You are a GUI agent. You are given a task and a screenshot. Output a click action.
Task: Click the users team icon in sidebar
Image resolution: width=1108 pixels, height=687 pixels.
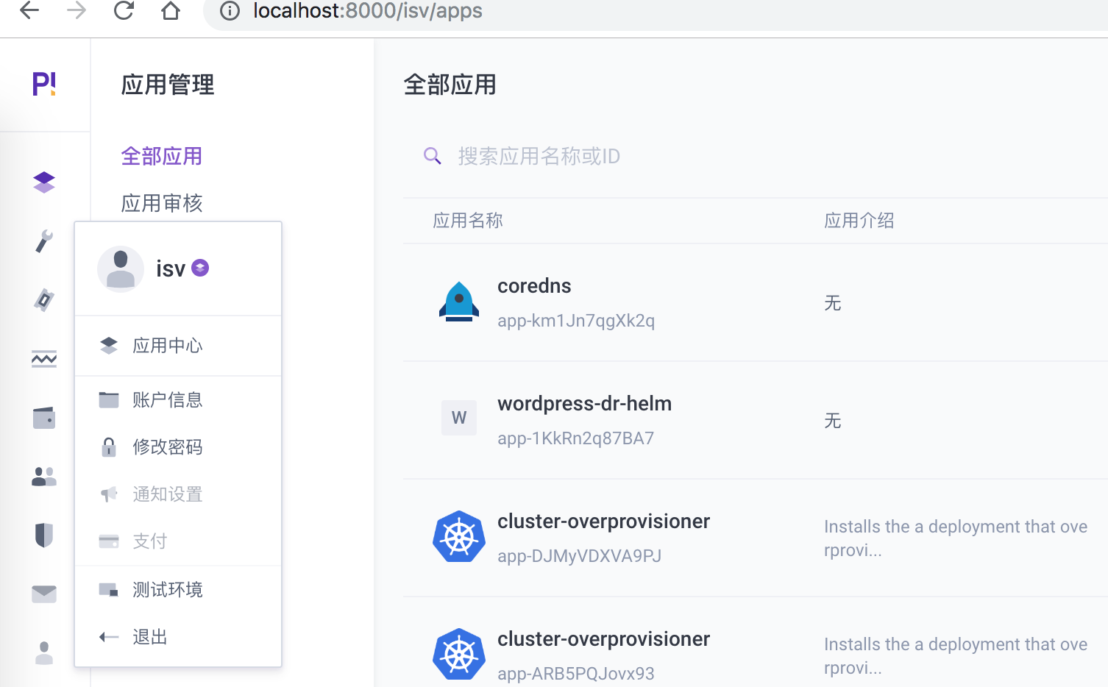coord(44,477)
